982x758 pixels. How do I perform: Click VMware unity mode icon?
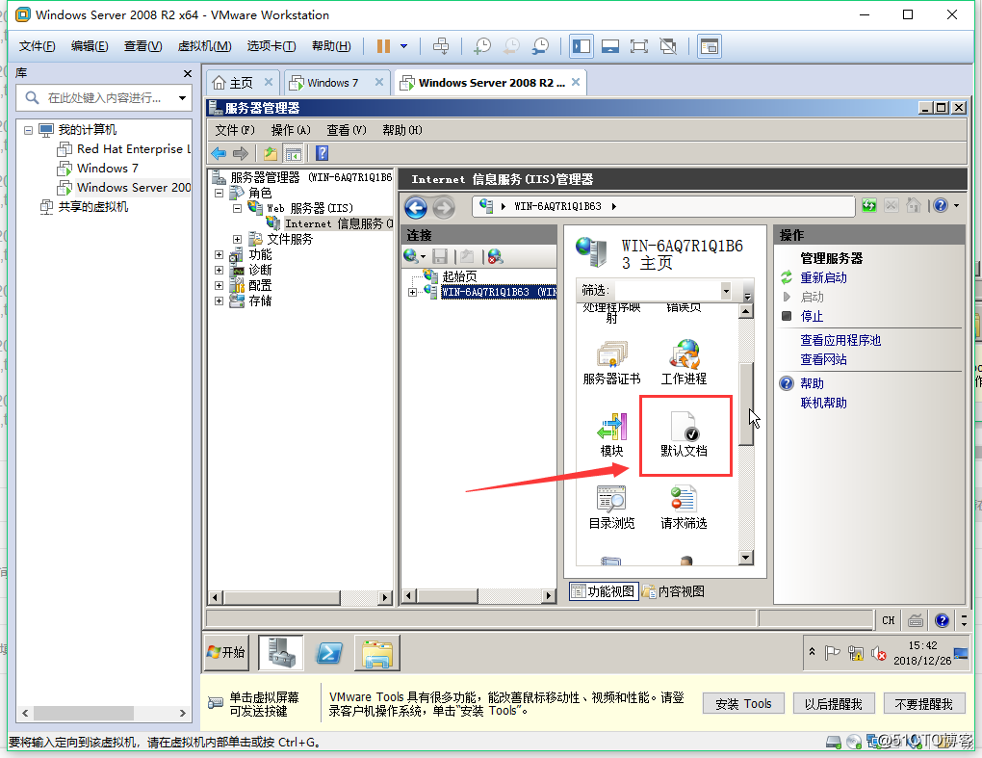pyautogui.click(x=668, y=46)
